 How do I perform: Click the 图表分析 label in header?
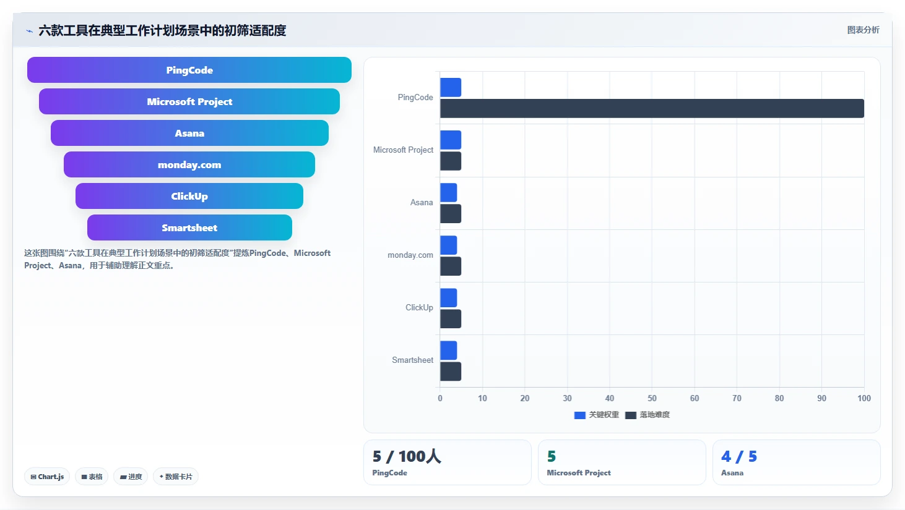[x=863, y=30]
